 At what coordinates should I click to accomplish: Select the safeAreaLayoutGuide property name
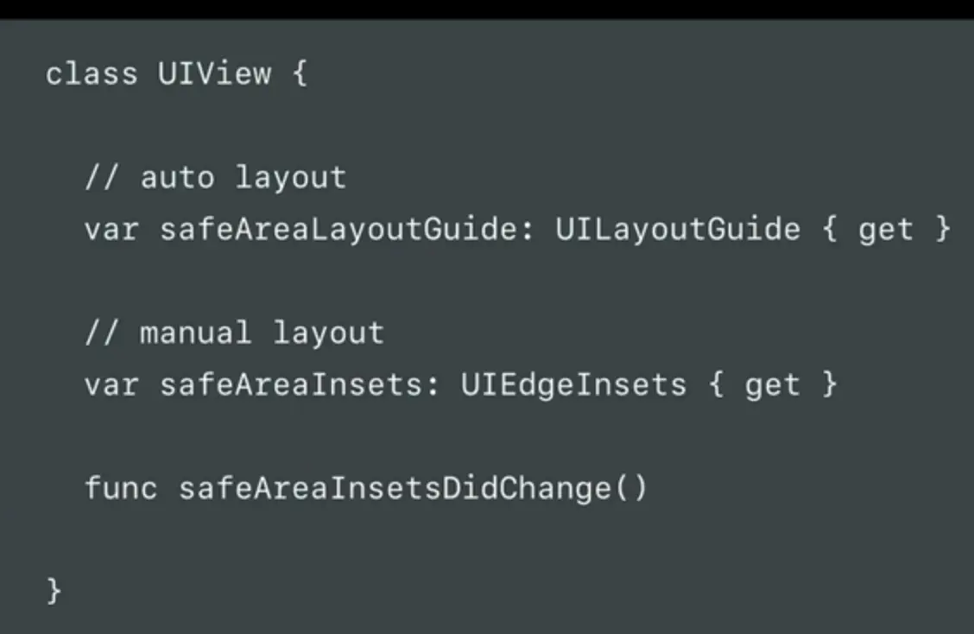pos(339,230)
